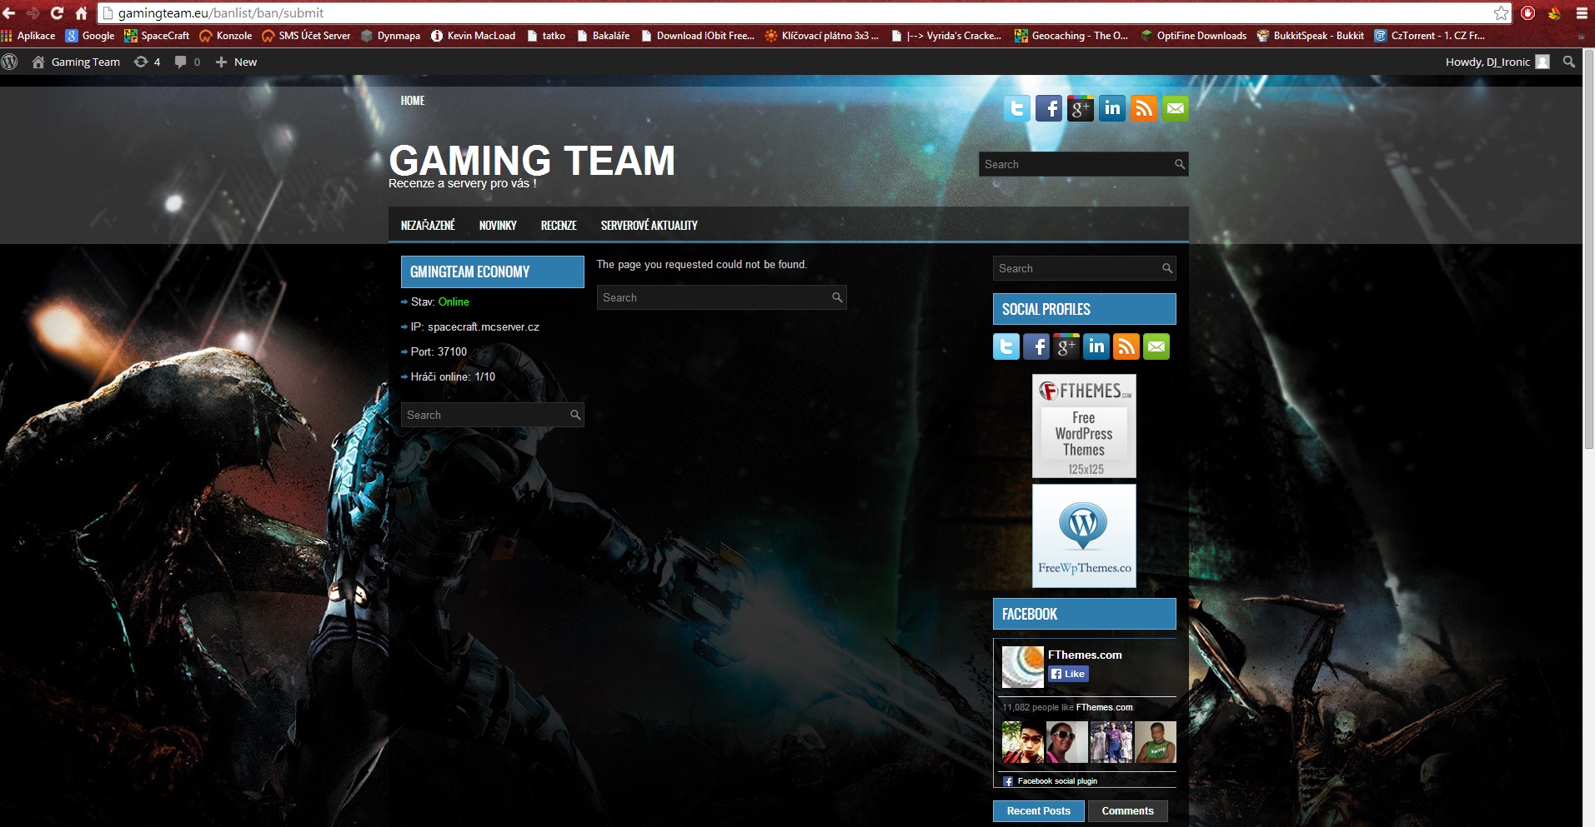Open the Recenze menu item
This screenshot has width=1595, height=827.
pos(559,226)
